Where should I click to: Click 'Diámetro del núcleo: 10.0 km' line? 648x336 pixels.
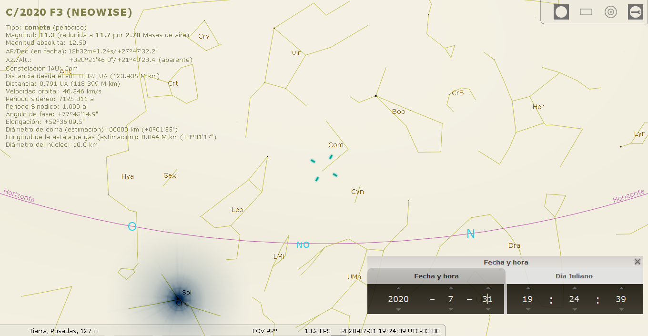coord(51,144)
